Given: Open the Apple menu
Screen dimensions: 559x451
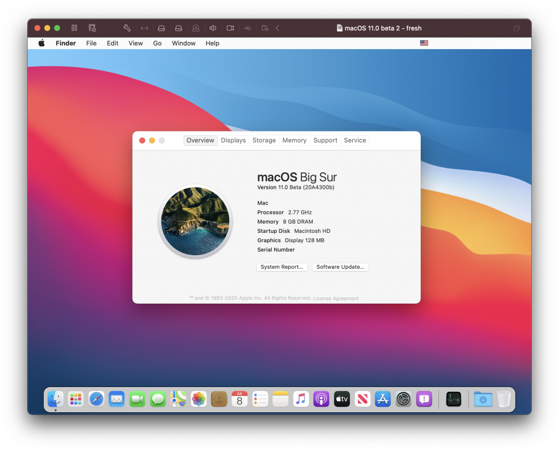Looking at the screenshot, I should click(41, 43).
